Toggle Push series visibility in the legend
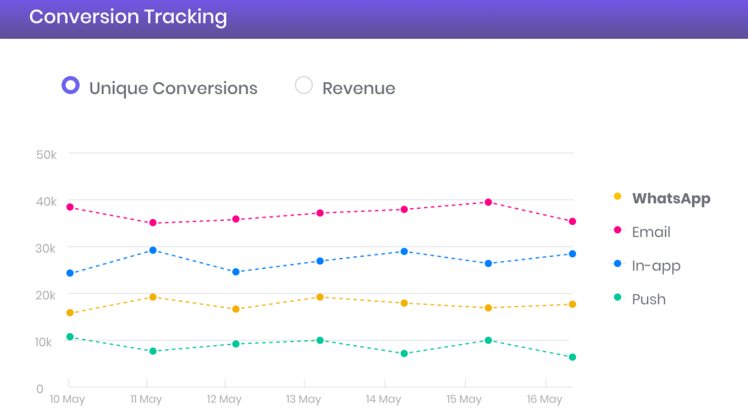Viewport: 748px width, 410px height. (649, 299)
